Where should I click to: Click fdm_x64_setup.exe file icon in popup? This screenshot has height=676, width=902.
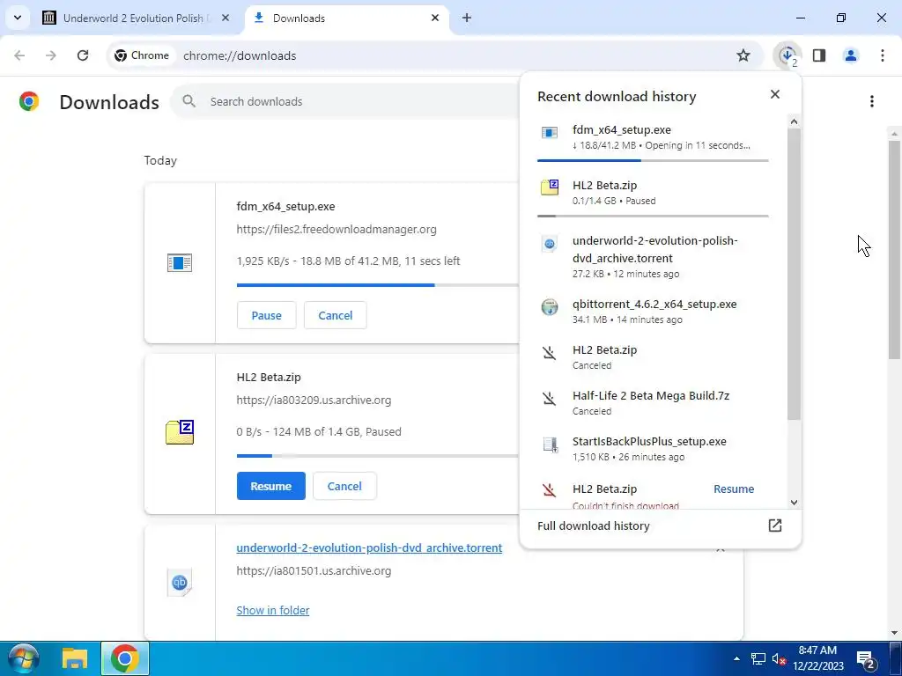(x=550, y=133)
